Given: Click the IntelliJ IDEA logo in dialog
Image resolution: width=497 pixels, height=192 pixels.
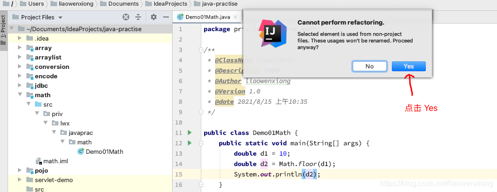Looking at the screenshot, I should pyautogui.click(x=273, y=33).
